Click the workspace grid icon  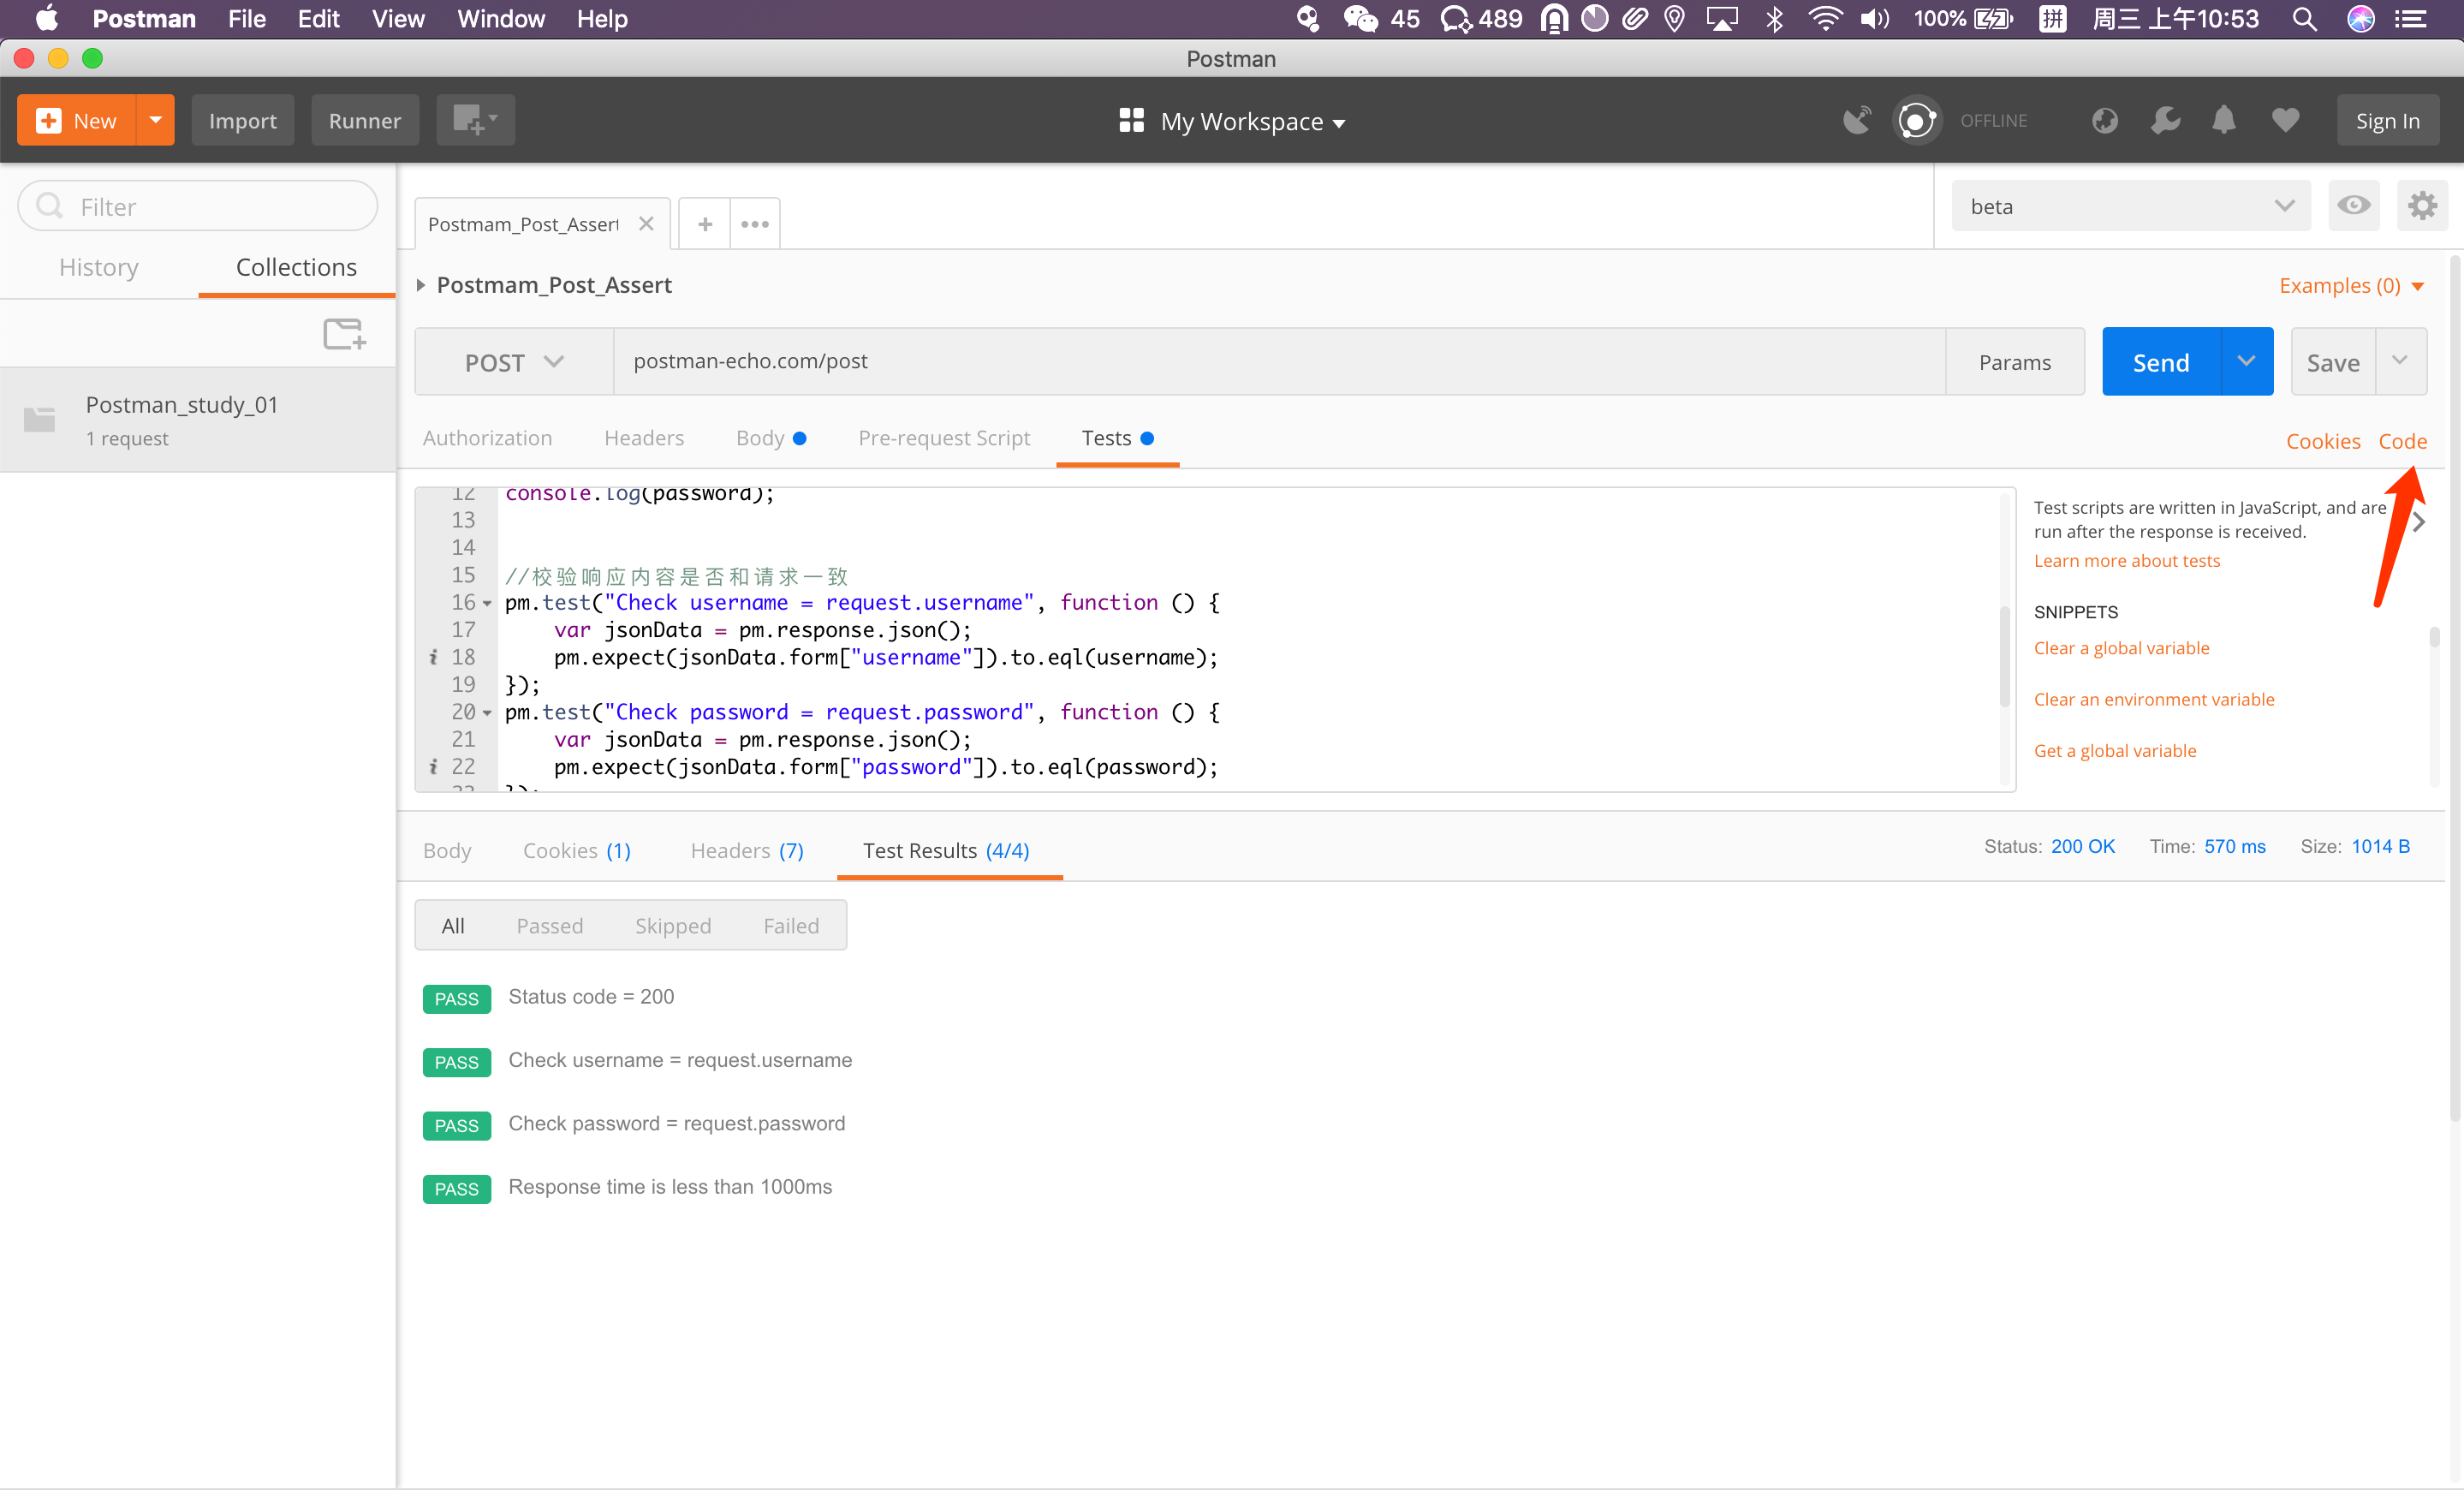(1131, 120)
